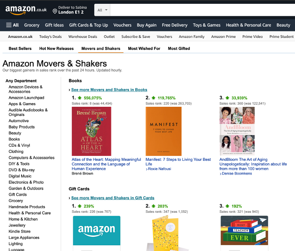Select Large Appliances department
Image resolution: width=295 pixels, height=251 pixels.
pos(24,238)
